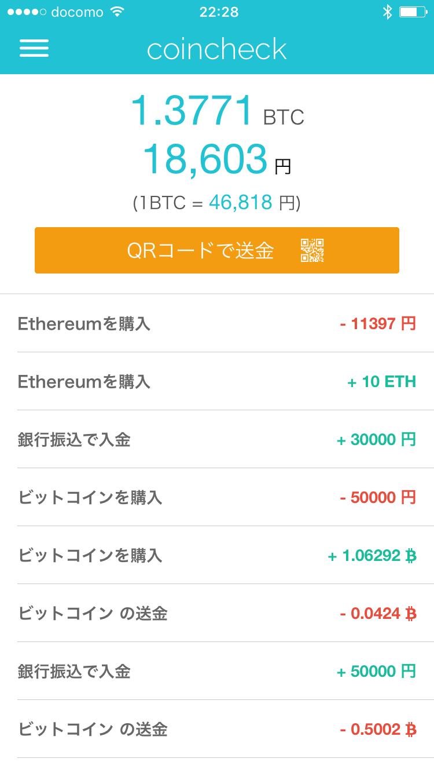Tap the coincheck header title
Image resolution: width=434 pixels, height=773 pixels.
(217, 49)
